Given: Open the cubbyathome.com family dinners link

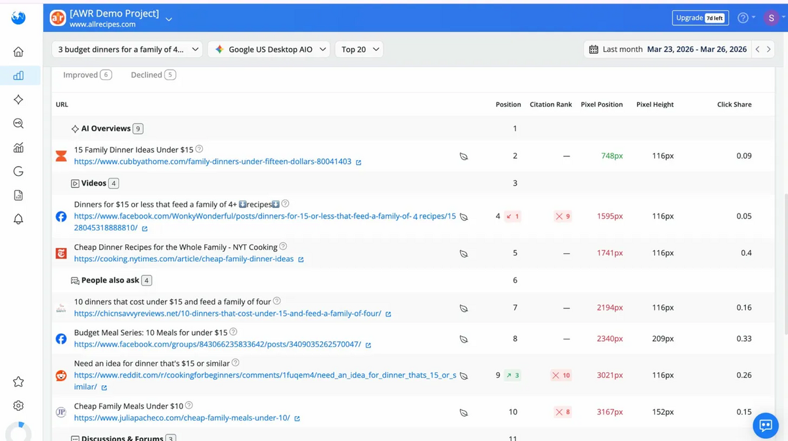Looking at the screenshot, I should tap(213, 161).
